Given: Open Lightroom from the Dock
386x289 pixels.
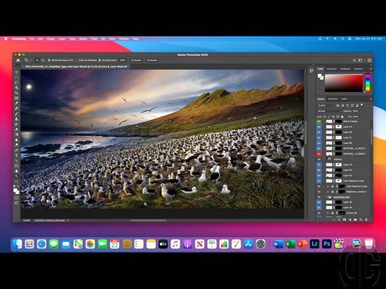Looking at the screenshot, I should [314, 244].
